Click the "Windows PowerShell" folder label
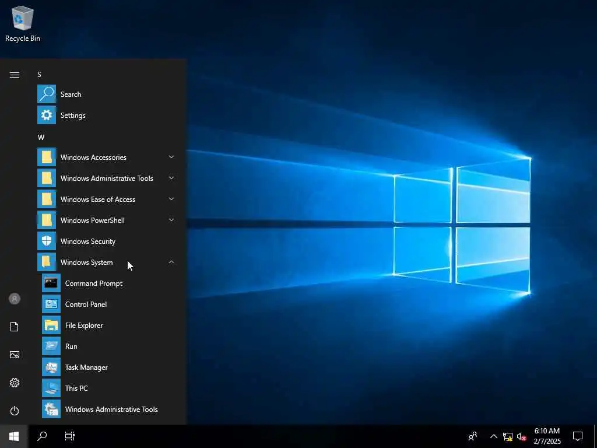This screenshot has height=448, width=597. 93,220
